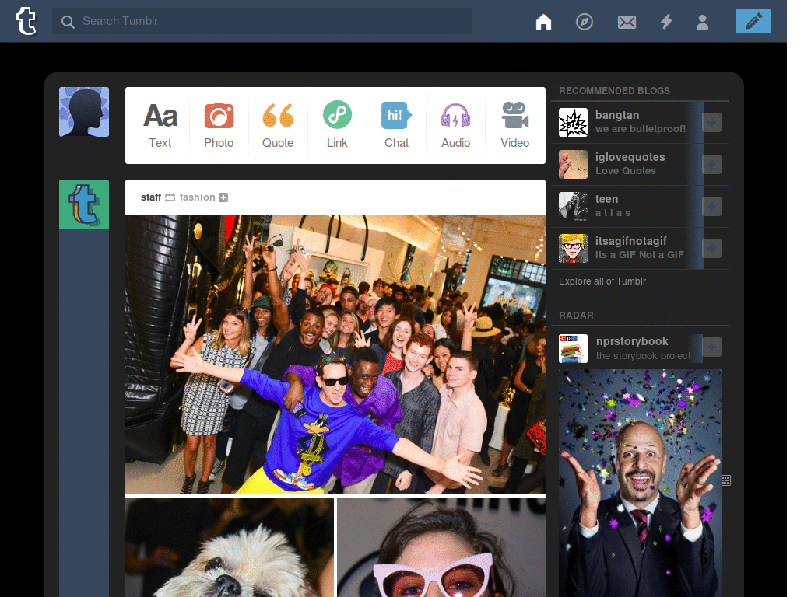The width and height of the screenshot is (797, 597).
Task: Create a new Chat post
Action: coord(396,125)
